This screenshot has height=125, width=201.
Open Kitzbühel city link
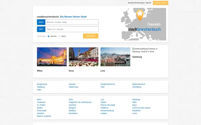coord(136,111)
